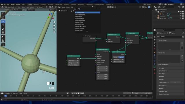Open the Output properties tab

tap(155, 40)
